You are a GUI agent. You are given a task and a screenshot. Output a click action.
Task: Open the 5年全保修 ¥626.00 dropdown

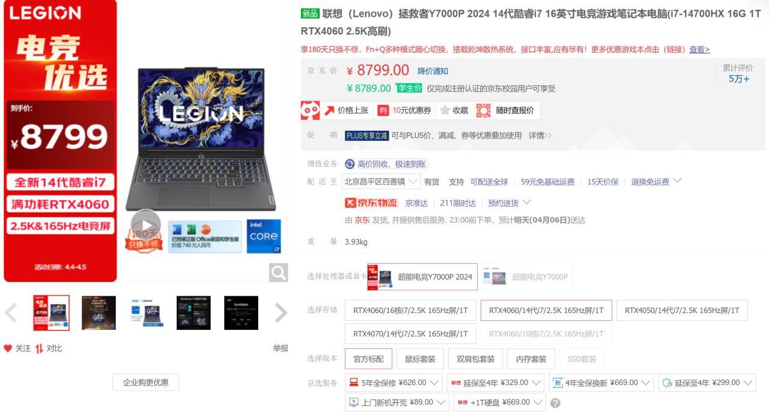(x=393, y=383)
